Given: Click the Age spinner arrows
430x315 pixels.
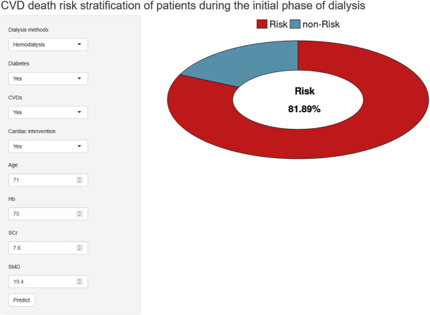Looking at the screenshot, I should click(79, 180).
